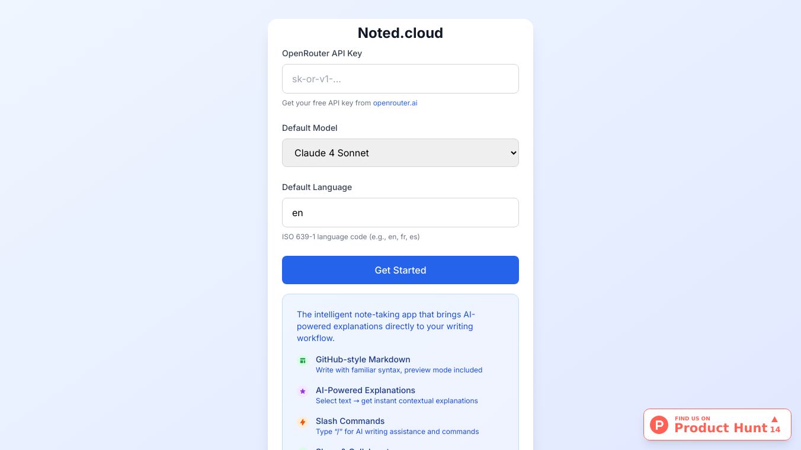This screenshot has height=450, width=801.
Task: Click the Noted.cloud heading
Action: point(400,33)
